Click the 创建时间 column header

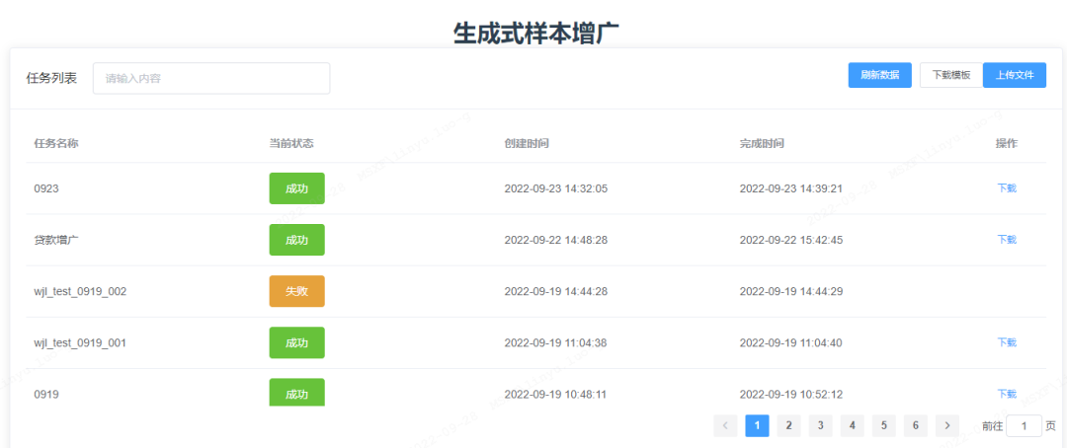(x=527, y=143)
